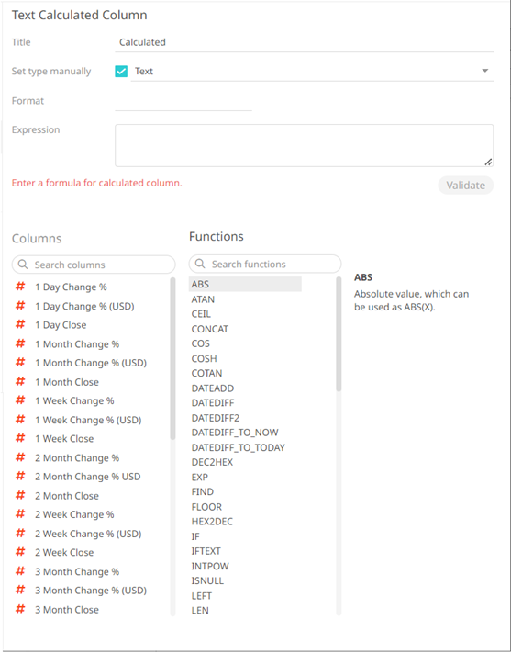
Task: Click the Columns list scrollbar
Action: click(x=172, y=358)
